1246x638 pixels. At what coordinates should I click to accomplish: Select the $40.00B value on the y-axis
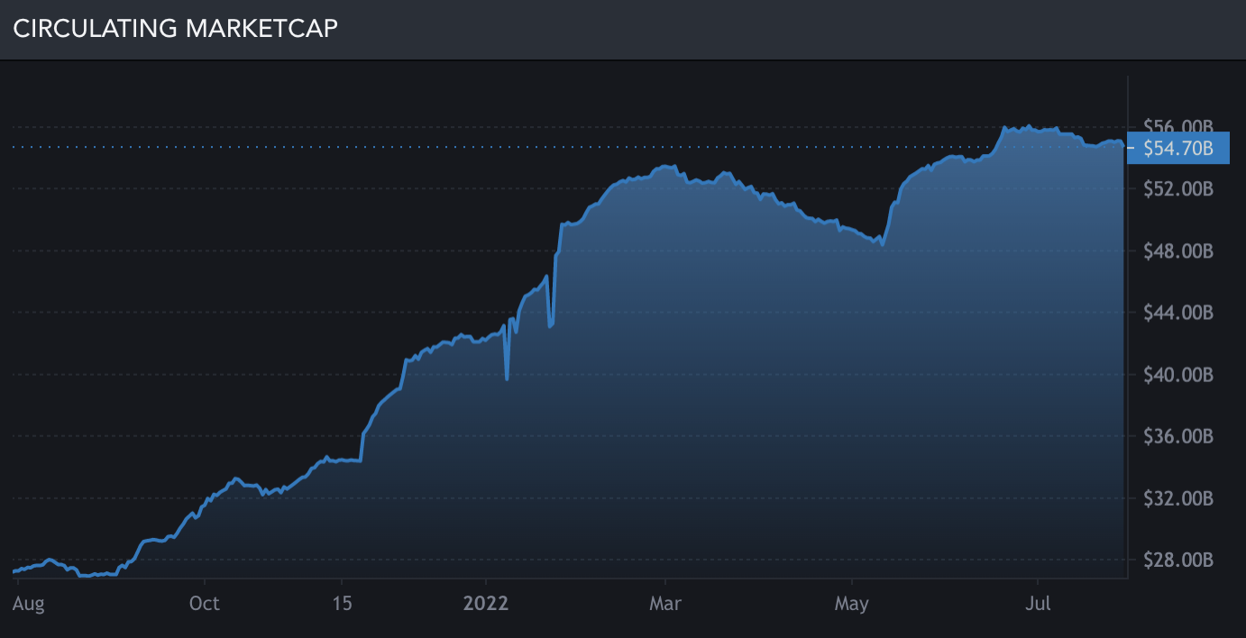pyautogui.click(x=1180, y=376)
